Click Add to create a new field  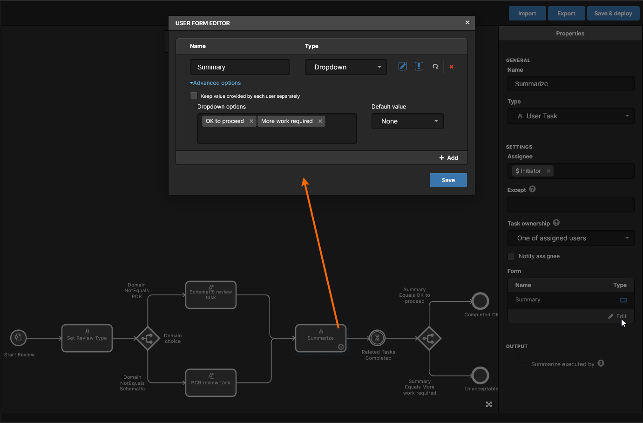(x=449, y=158)
